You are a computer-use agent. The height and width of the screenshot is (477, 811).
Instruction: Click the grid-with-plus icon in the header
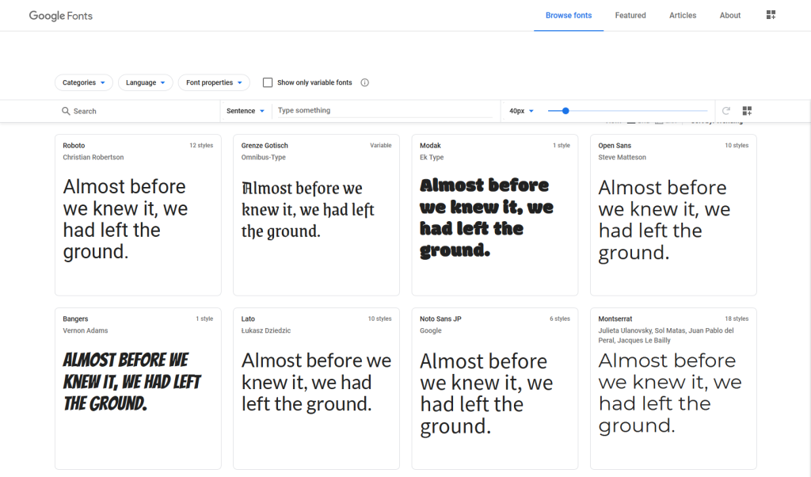[771, 14]
